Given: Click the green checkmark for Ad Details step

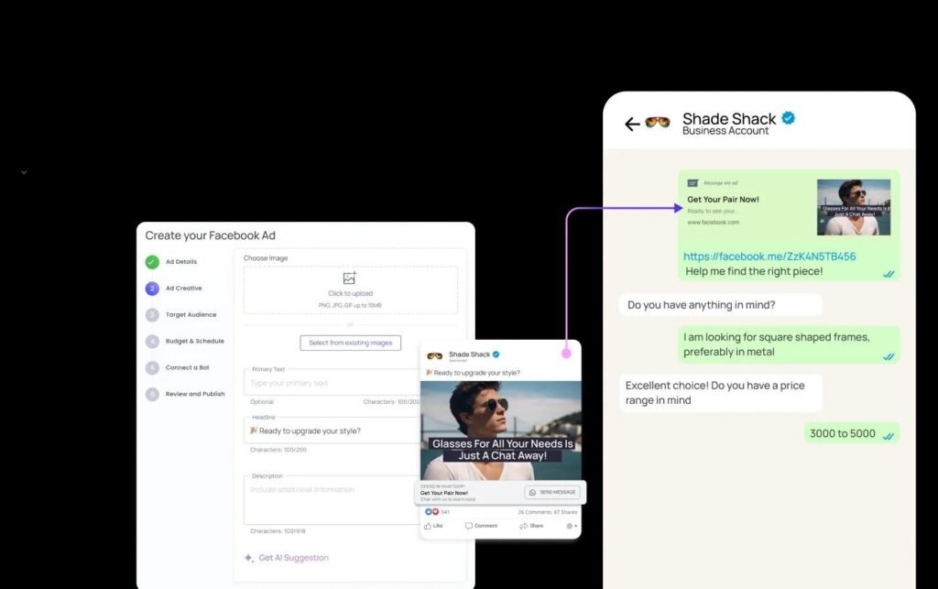Looking at the screenshot, I should pos(152,262).
